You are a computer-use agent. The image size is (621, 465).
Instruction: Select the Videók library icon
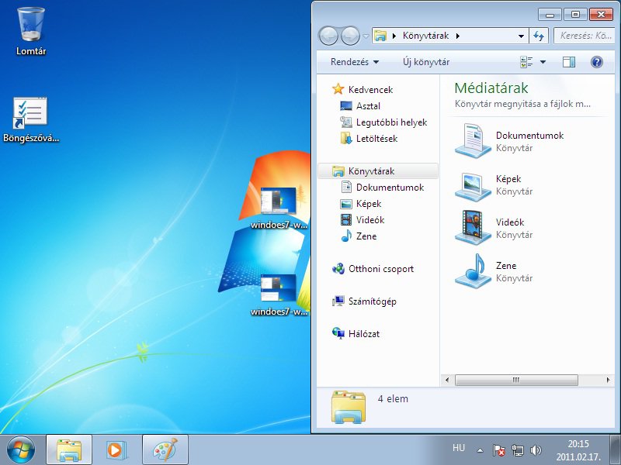pyautogui.click(x=474, y=228)
